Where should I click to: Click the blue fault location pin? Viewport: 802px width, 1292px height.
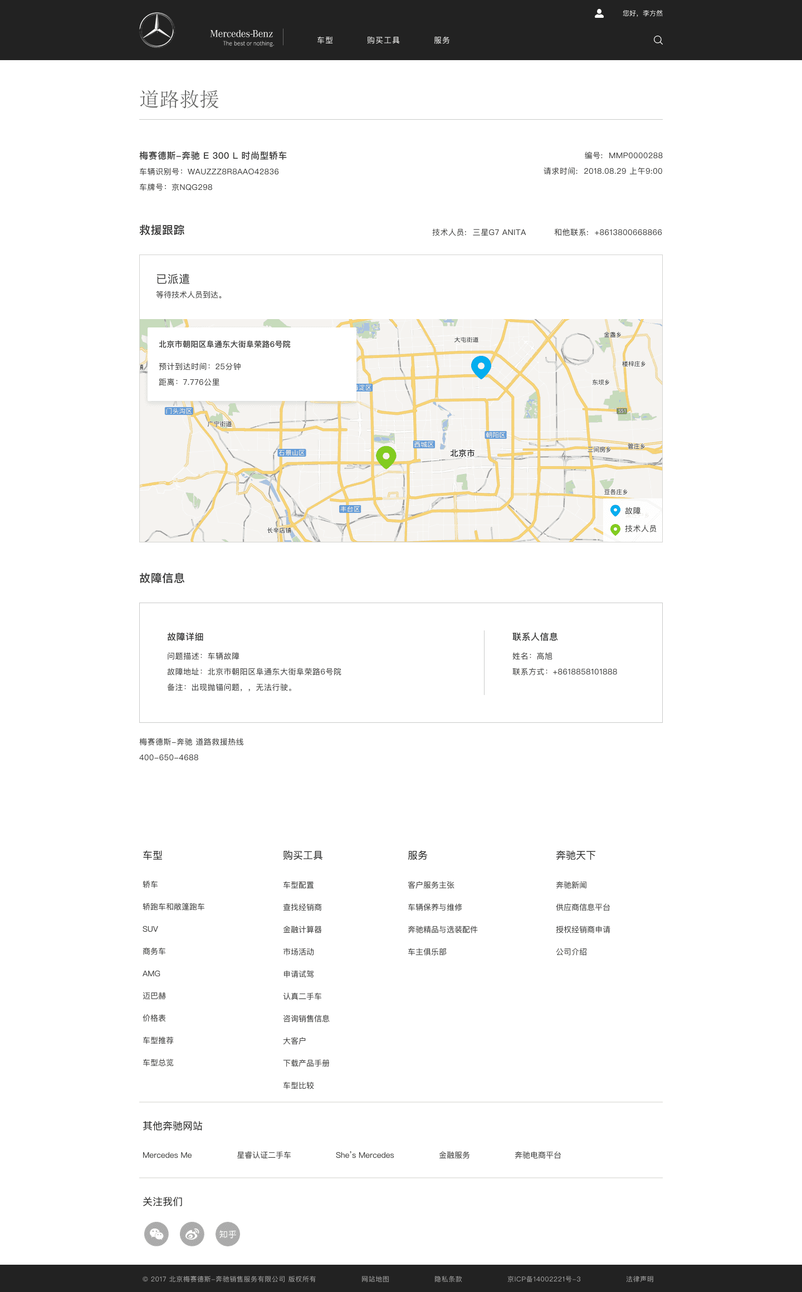click(481, 367)
